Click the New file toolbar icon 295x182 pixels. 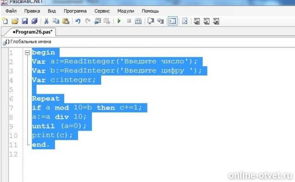5,21
